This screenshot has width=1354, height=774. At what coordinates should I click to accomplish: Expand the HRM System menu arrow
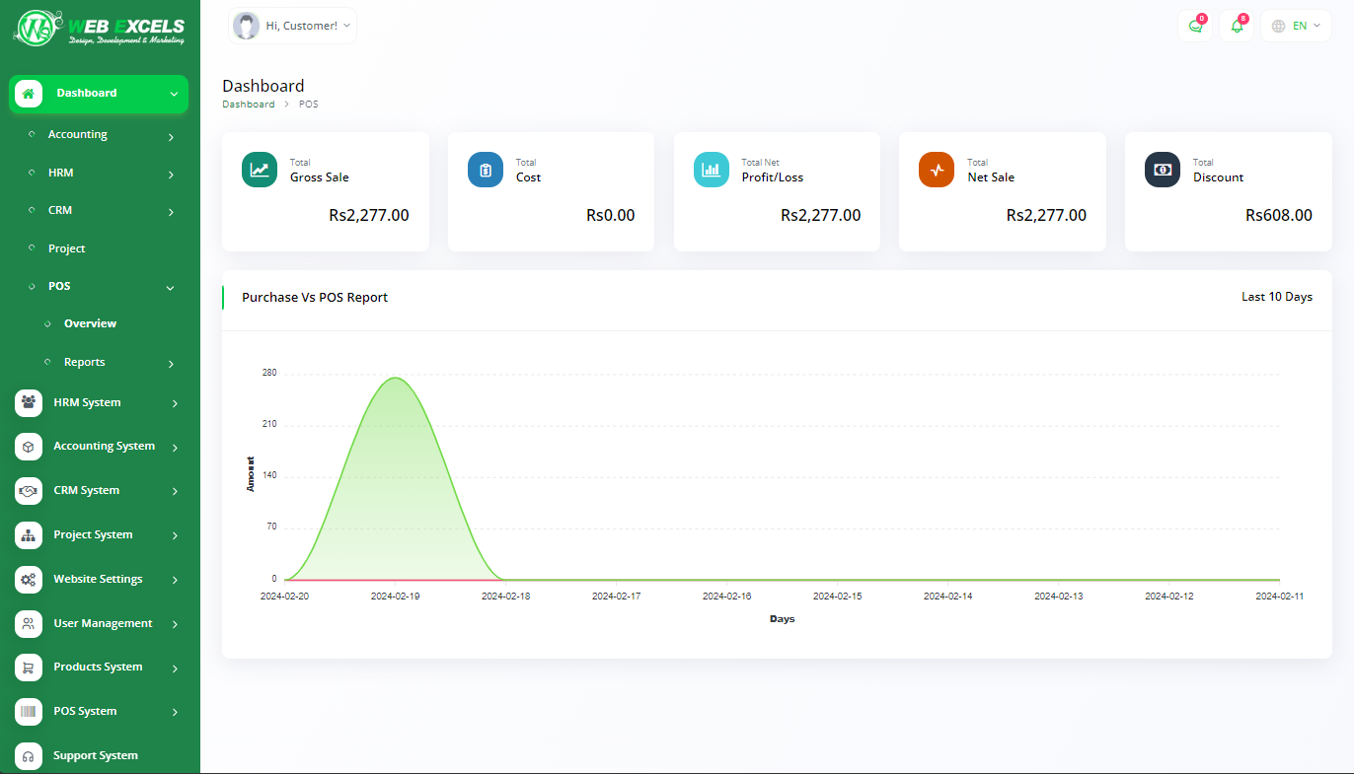coord(175,403)
